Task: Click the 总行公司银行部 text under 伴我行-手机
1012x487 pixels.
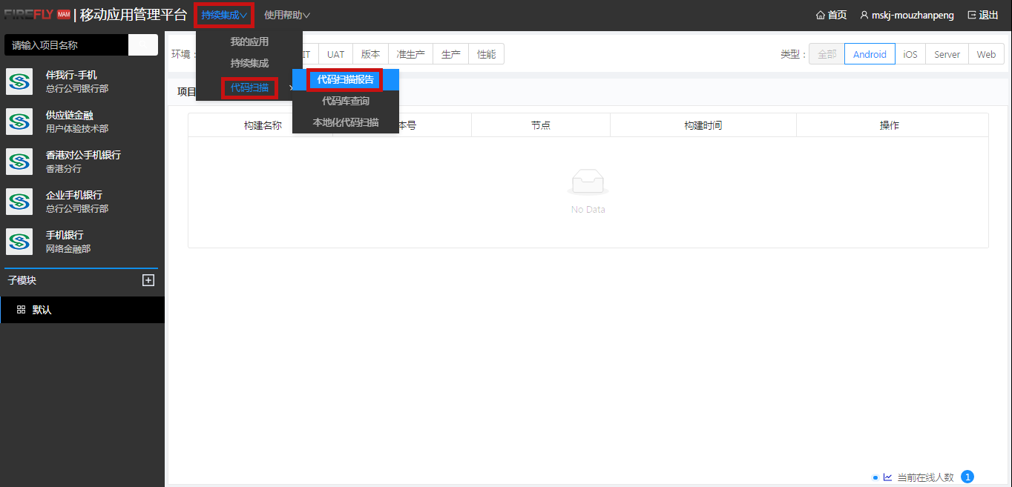Action: (x=77, y=89)
